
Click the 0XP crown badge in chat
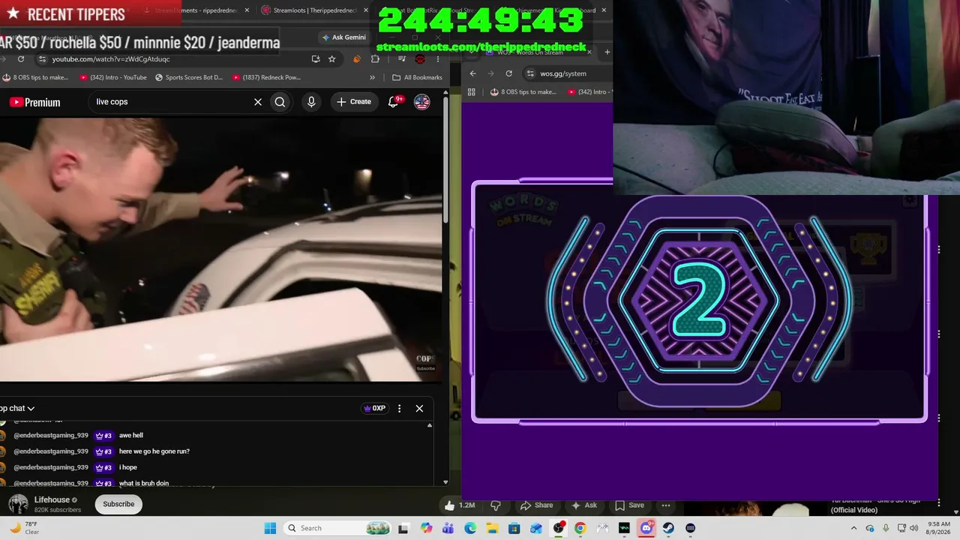pyautogui.click(x=374, y=409)
